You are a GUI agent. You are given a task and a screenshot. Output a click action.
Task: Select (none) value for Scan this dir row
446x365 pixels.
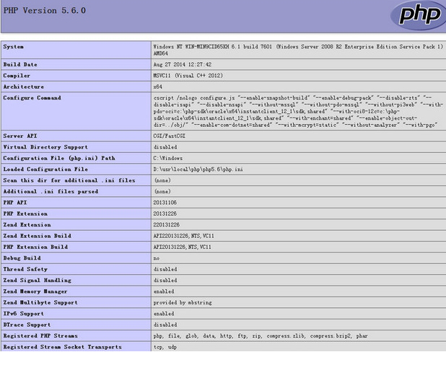(x=162, y=180)
